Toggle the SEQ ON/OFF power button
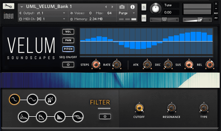Image resolution: width=221 pixels, height=131 pixels. [x=68, y=65]
